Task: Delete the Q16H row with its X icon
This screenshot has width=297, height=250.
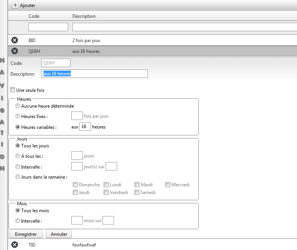Action: pos(15,51)
